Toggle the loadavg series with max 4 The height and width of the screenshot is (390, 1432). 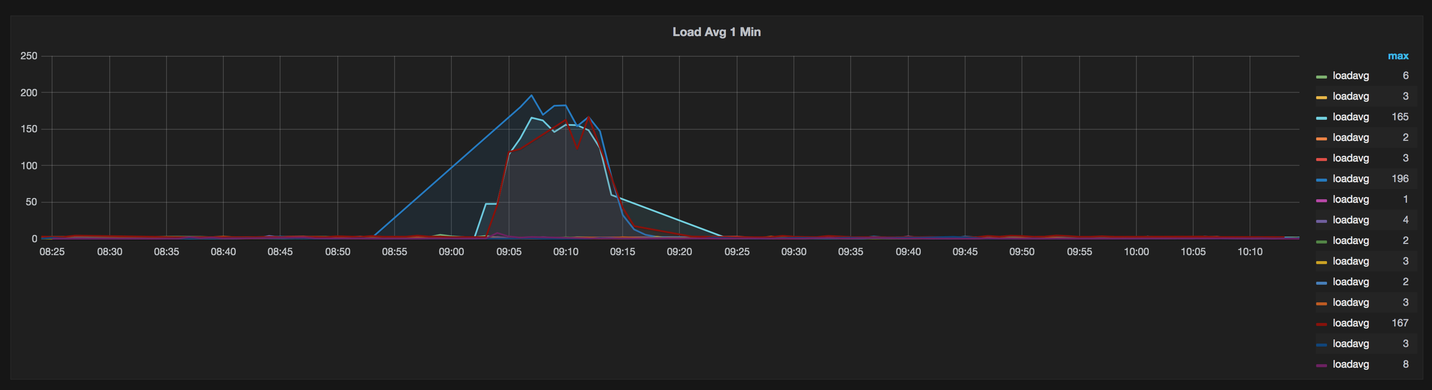[x=1351, y=220]
